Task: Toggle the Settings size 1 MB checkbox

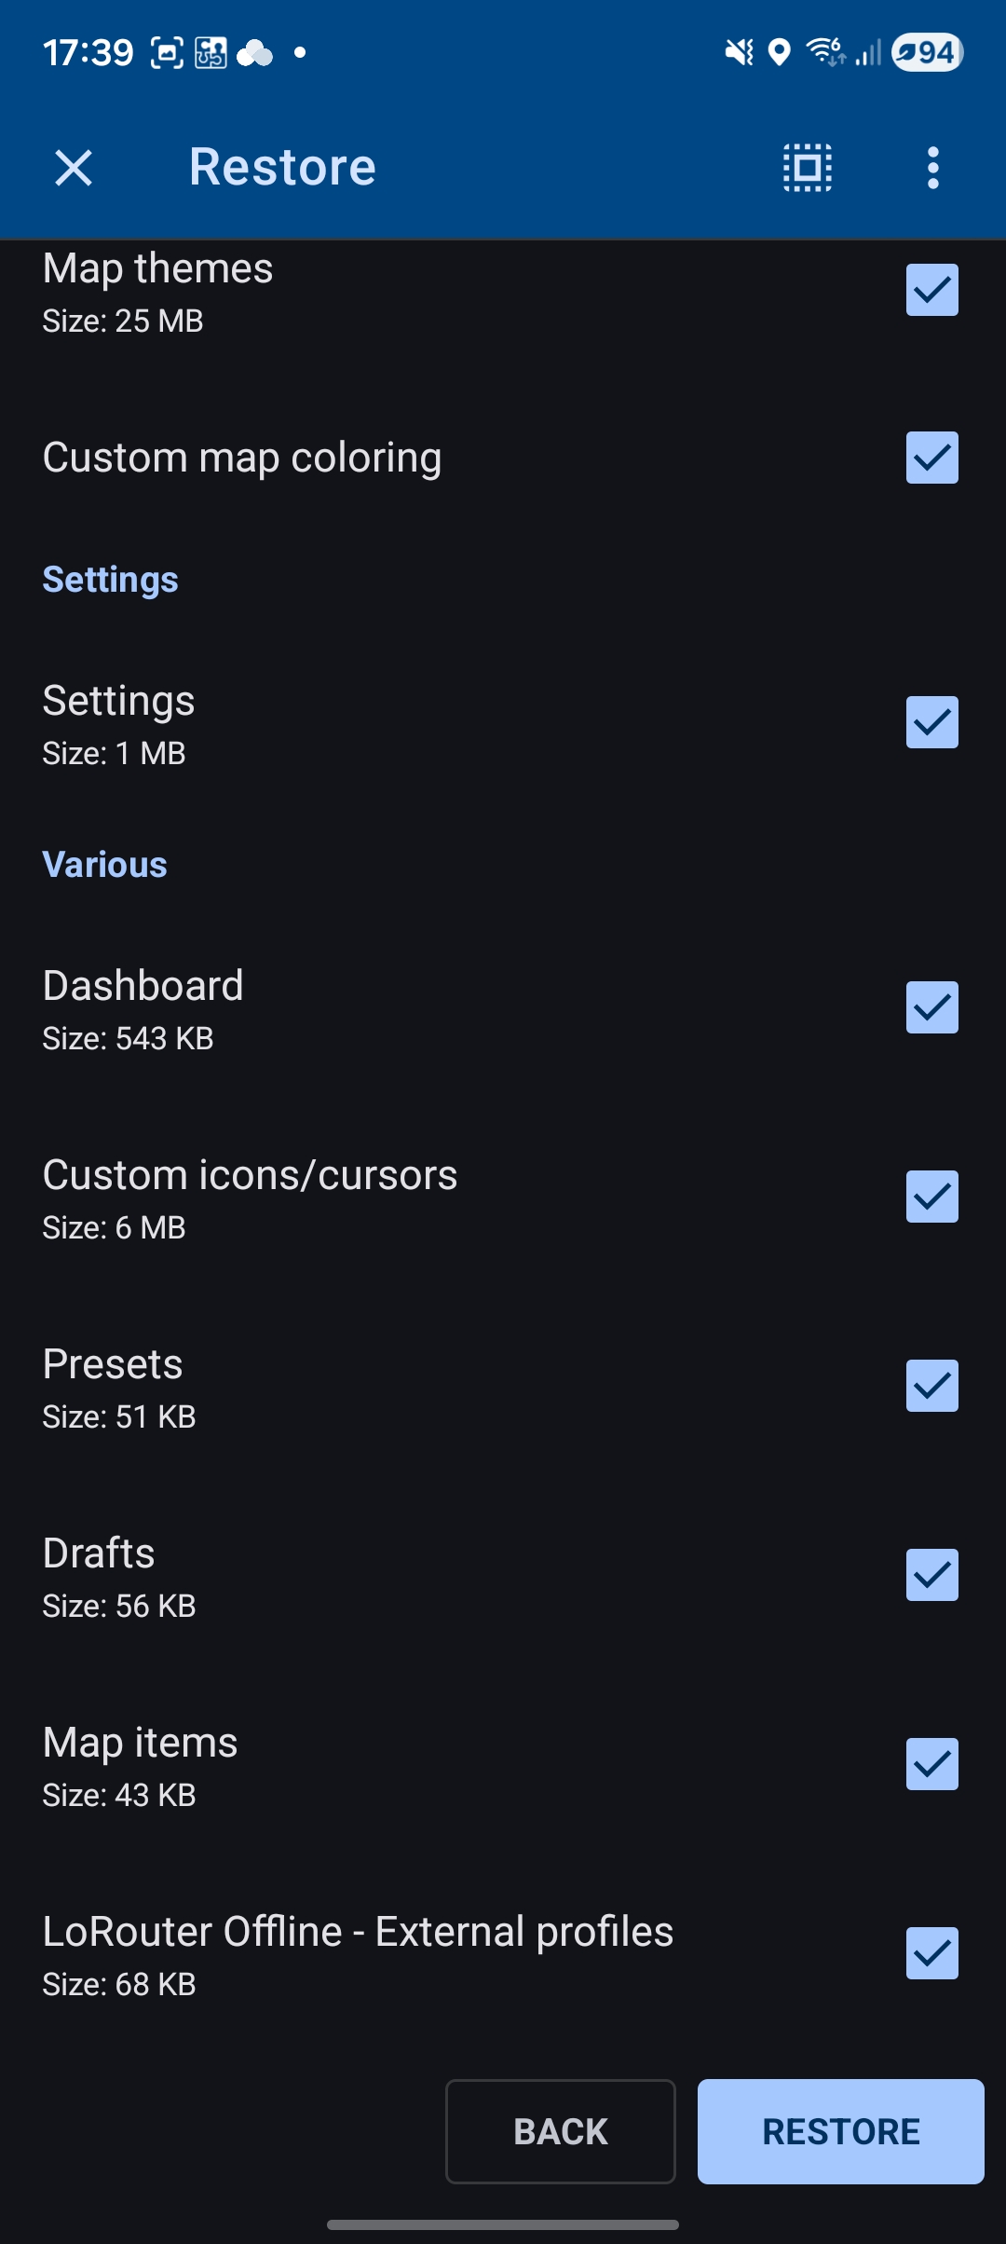Action: point(931,722)
